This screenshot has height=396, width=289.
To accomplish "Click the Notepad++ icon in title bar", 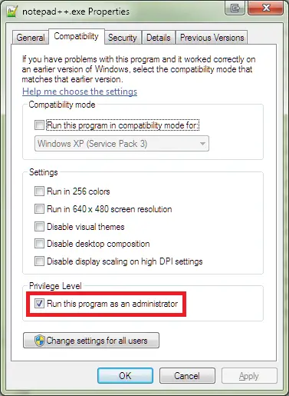I will coord(12,12).
